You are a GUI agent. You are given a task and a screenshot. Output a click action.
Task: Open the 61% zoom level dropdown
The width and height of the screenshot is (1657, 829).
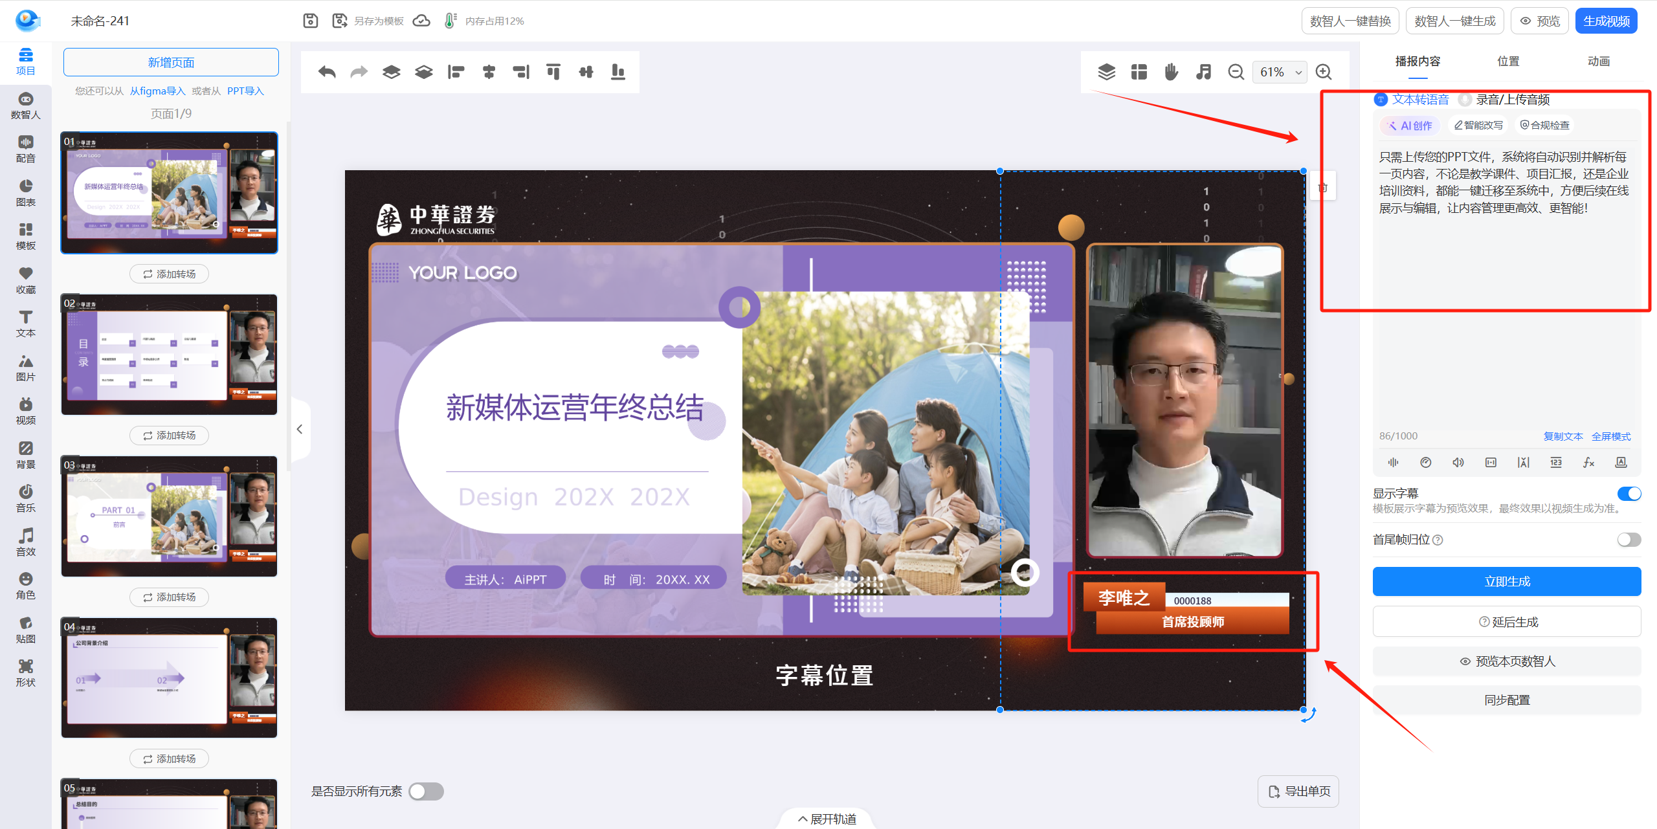click(x=1280, y=72)
